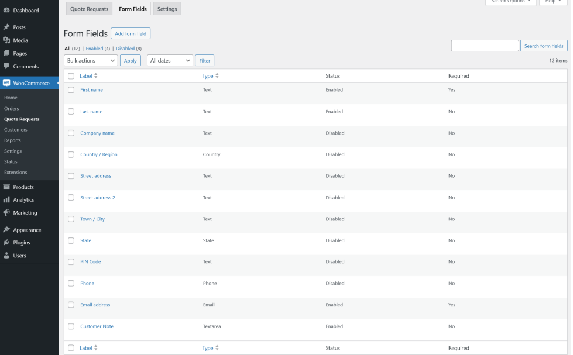Click the search form fields input box

485,46
